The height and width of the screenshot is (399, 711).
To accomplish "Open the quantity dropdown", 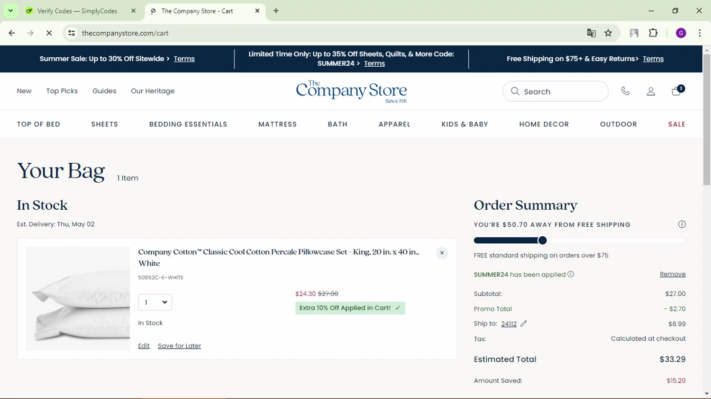I will tap(155, 302).
